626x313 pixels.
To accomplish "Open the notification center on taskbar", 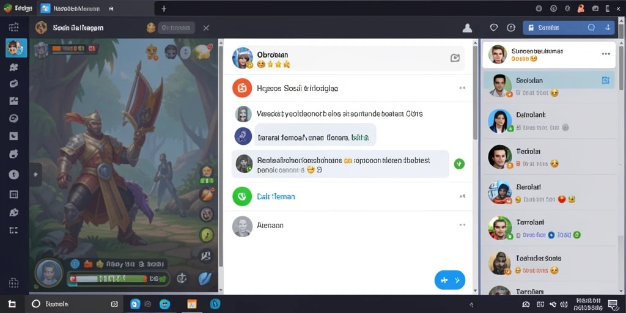I will (x=613, y=304).
